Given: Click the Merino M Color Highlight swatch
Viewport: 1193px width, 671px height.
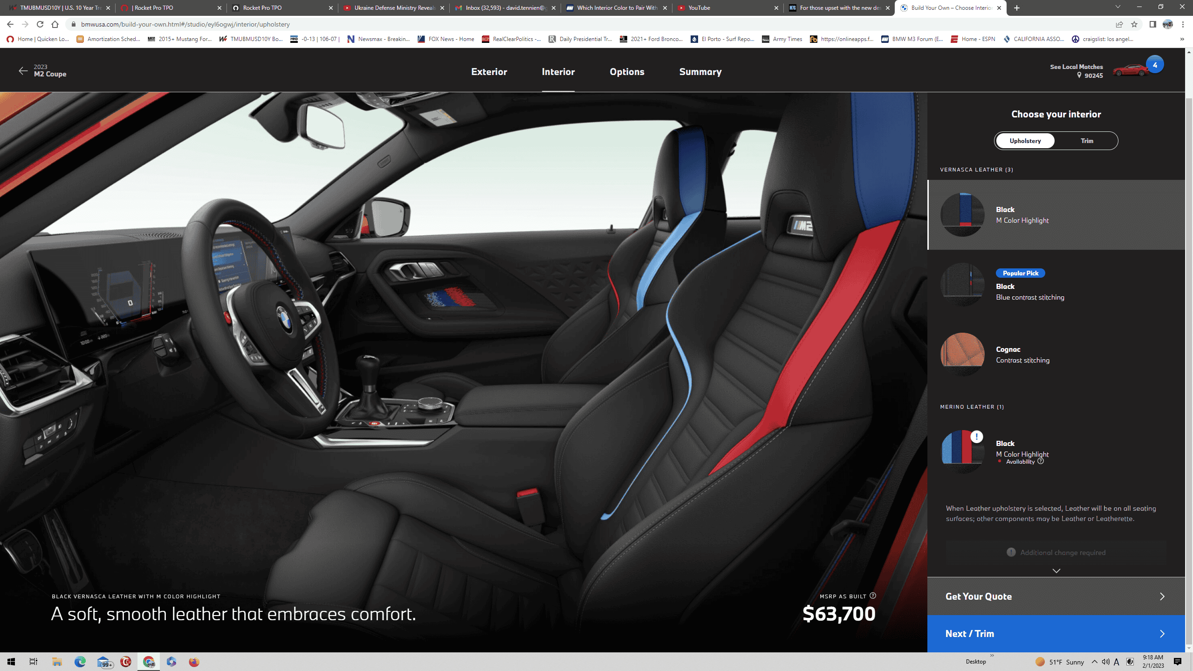Looking at the screenshot, I should pos(962,452).
